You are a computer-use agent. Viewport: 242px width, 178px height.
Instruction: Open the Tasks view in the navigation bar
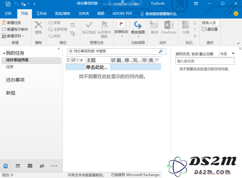pos(6,166)
